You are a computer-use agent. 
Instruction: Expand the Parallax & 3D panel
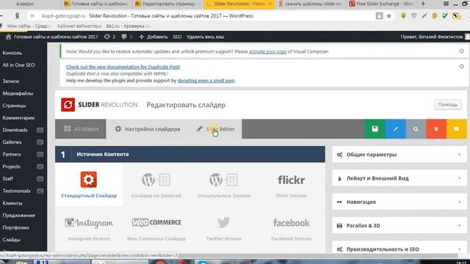point(399,225)
